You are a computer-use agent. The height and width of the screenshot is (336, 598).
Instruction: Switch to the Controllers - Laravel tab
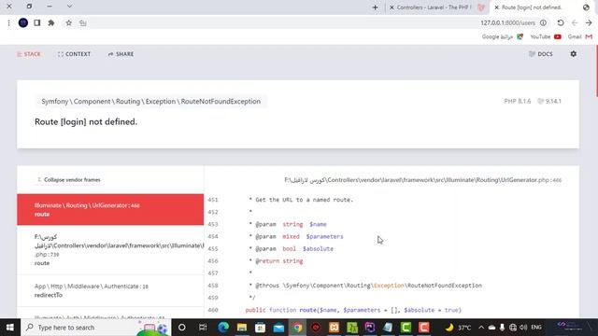(x=437, y=7)
